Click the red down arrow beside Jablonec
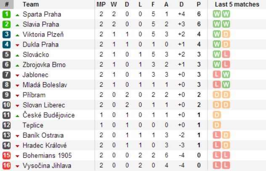The width and height of the screenshot is (266, 171). [17, 75]
